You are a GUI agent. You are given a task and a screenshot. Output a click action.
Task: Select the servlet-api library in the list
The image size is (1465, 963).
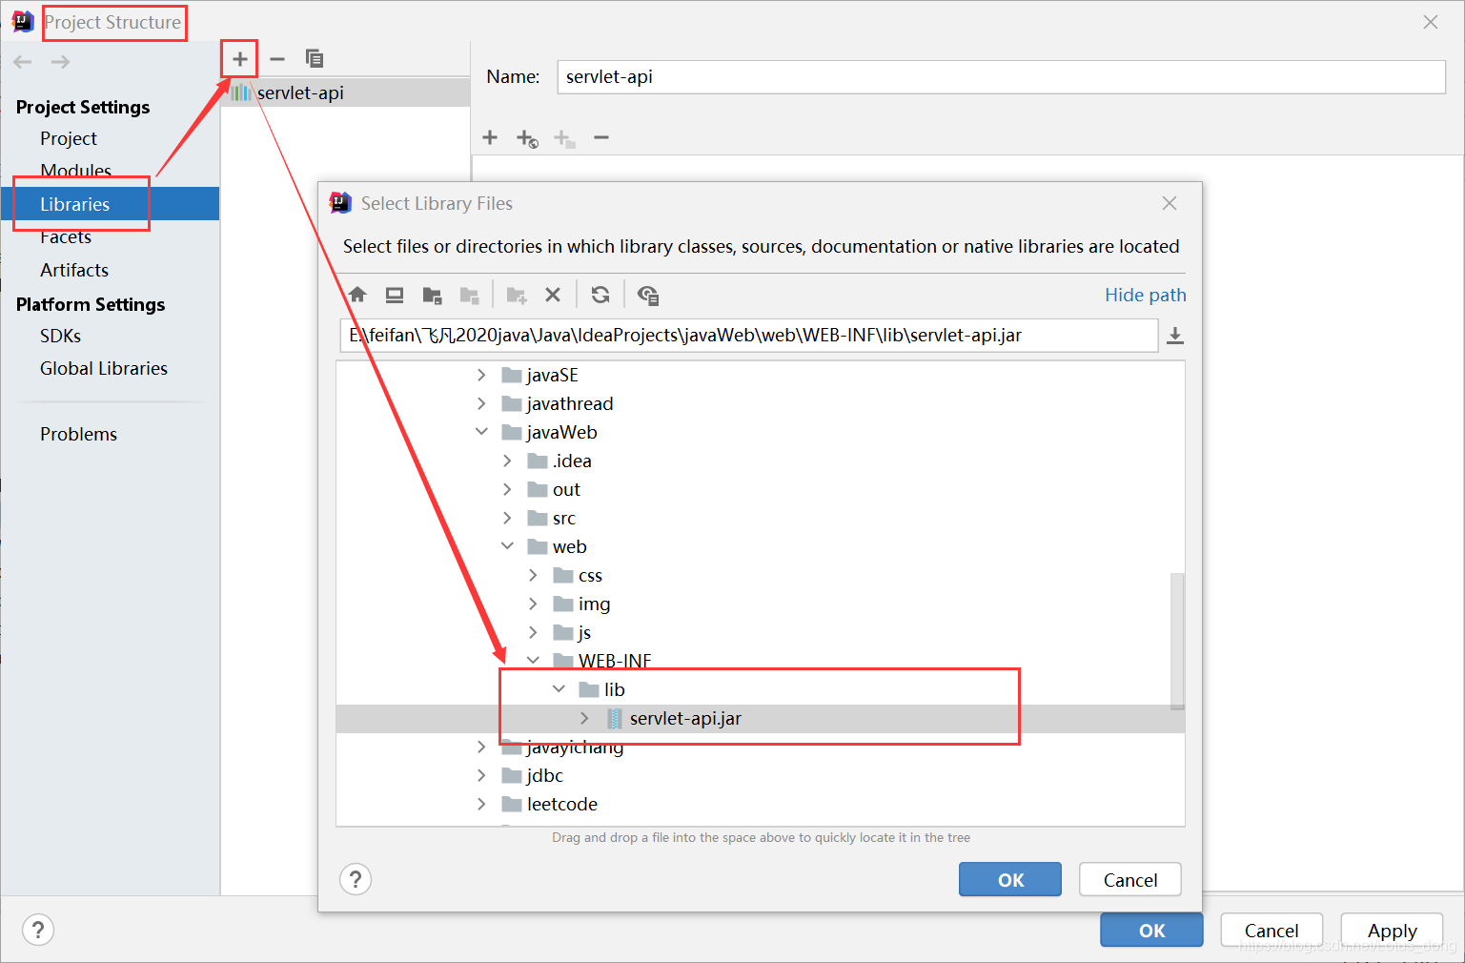point(345,92)
